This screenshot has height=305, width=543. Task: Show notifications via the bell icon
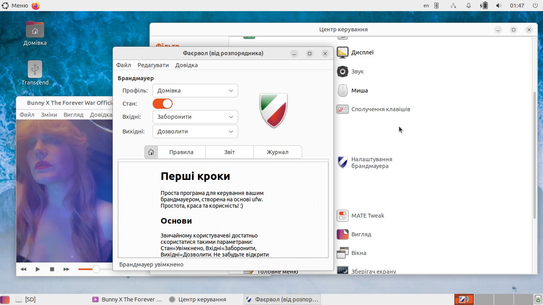point(469,6)
